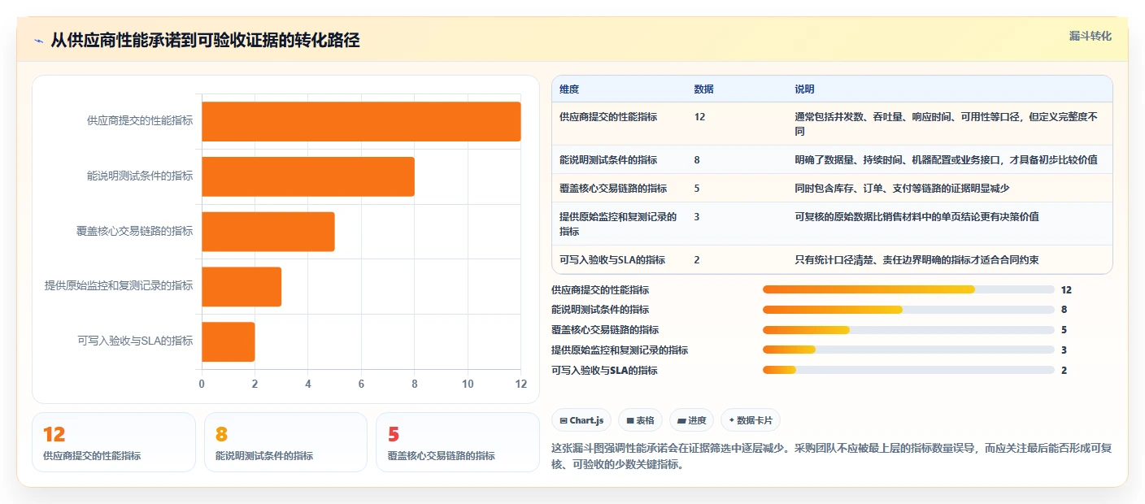Click description starting 通常包括并发数

tap(947, 124)
